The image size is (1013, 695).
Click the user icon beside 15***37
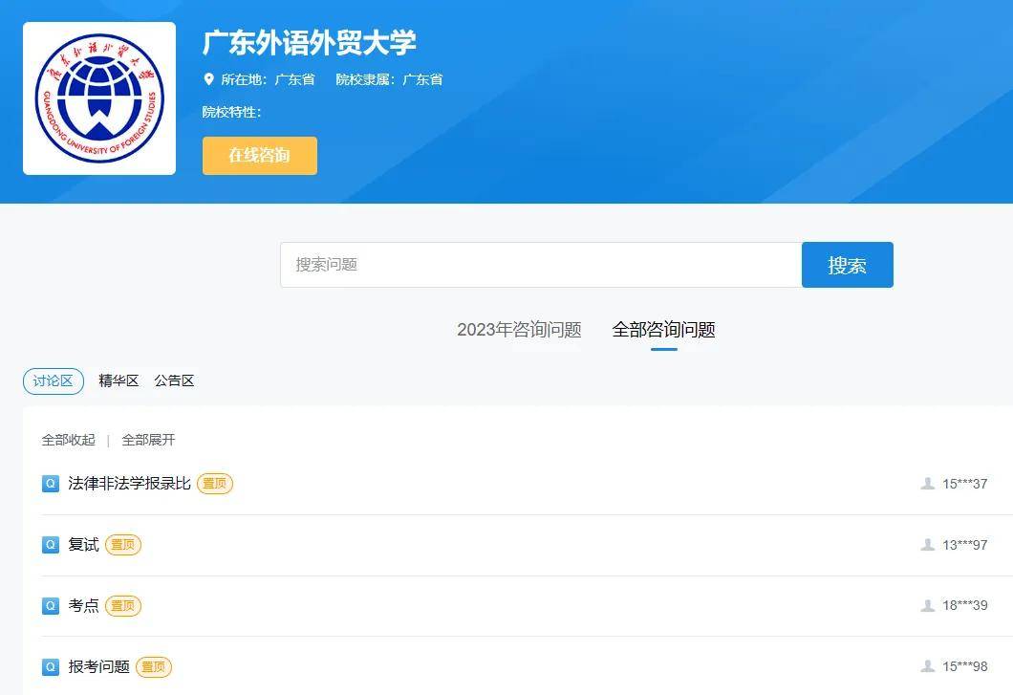pyautogui.click(x=928, y=484)
